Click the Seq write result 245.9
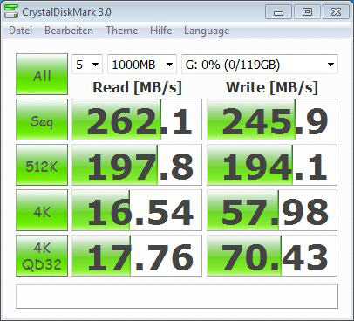Image resolution: width=354 pixels, height=321 pixels. [272, 120]
